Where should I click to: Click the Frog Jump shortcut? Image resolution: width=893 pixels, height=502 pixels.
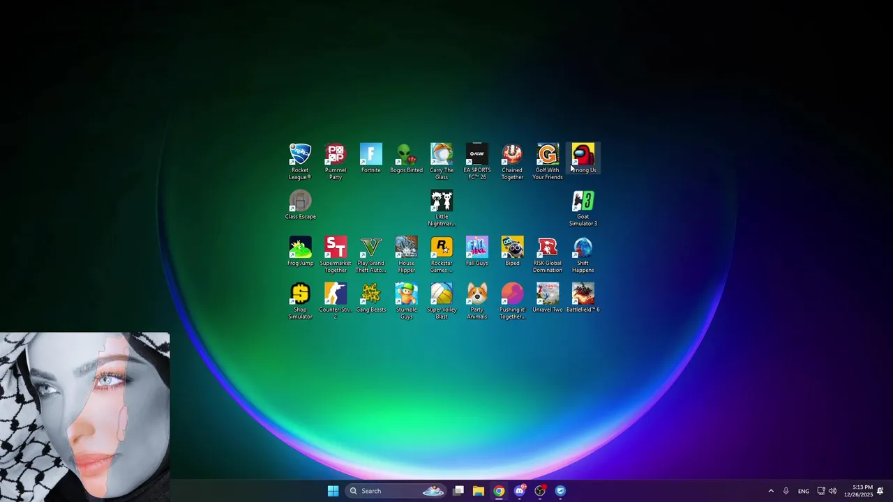(x=300, y=252)
